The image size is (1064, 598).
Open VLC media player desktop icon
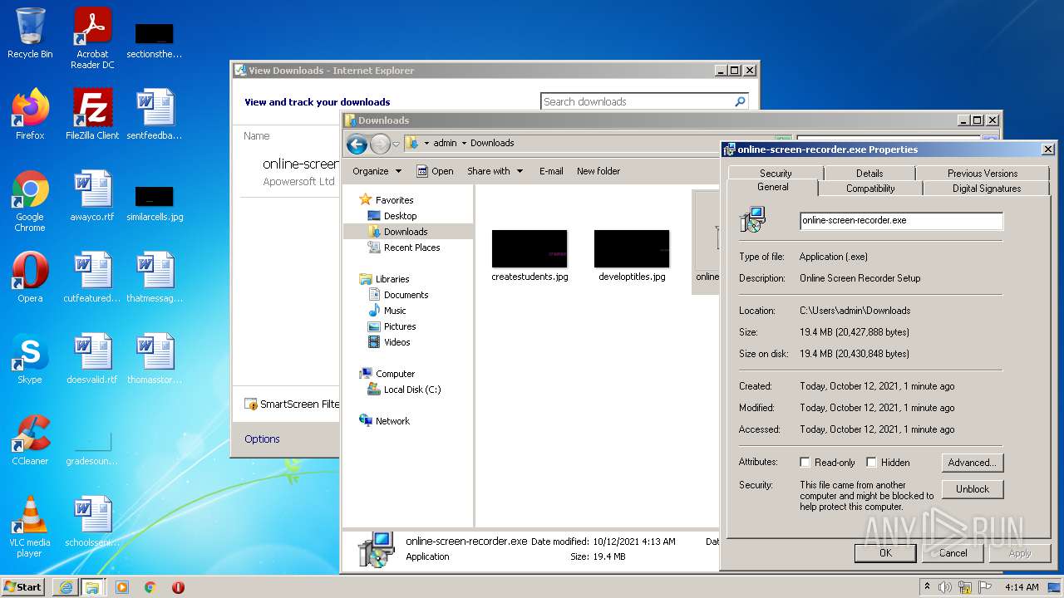tap(30, 527)
